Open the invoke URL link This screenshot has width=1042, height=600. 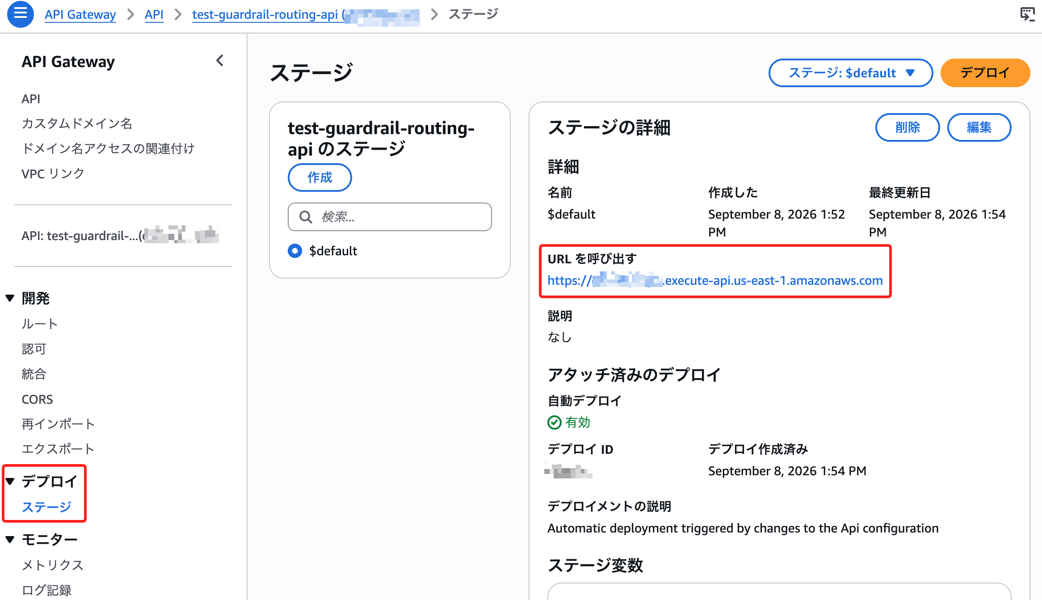coord(715,280)
